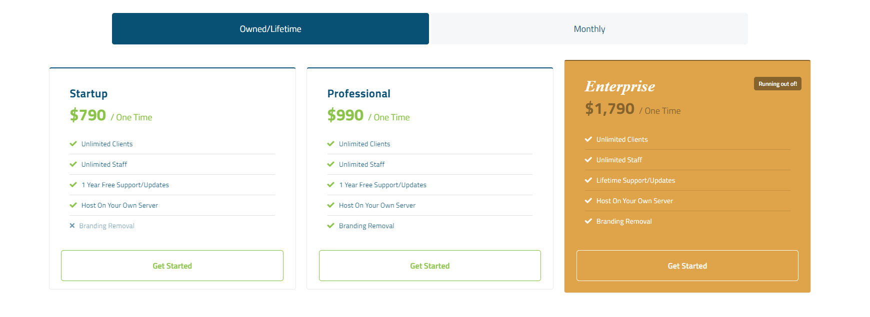Click the X icon beside Startup Branding Removal
Image resolution: width=870 pixels, height=317 pixels.
coord(72,226)
